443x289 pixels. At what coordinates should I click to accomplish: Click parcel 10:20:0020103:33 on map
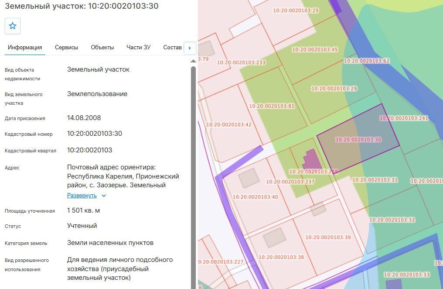click(407, 275)
